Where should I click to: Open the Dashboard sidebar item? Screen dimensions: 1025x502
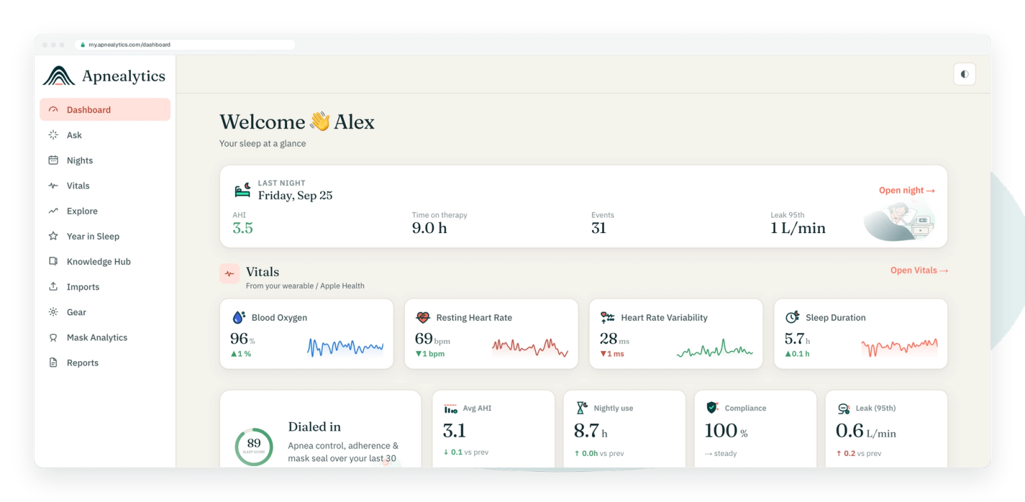105,109
